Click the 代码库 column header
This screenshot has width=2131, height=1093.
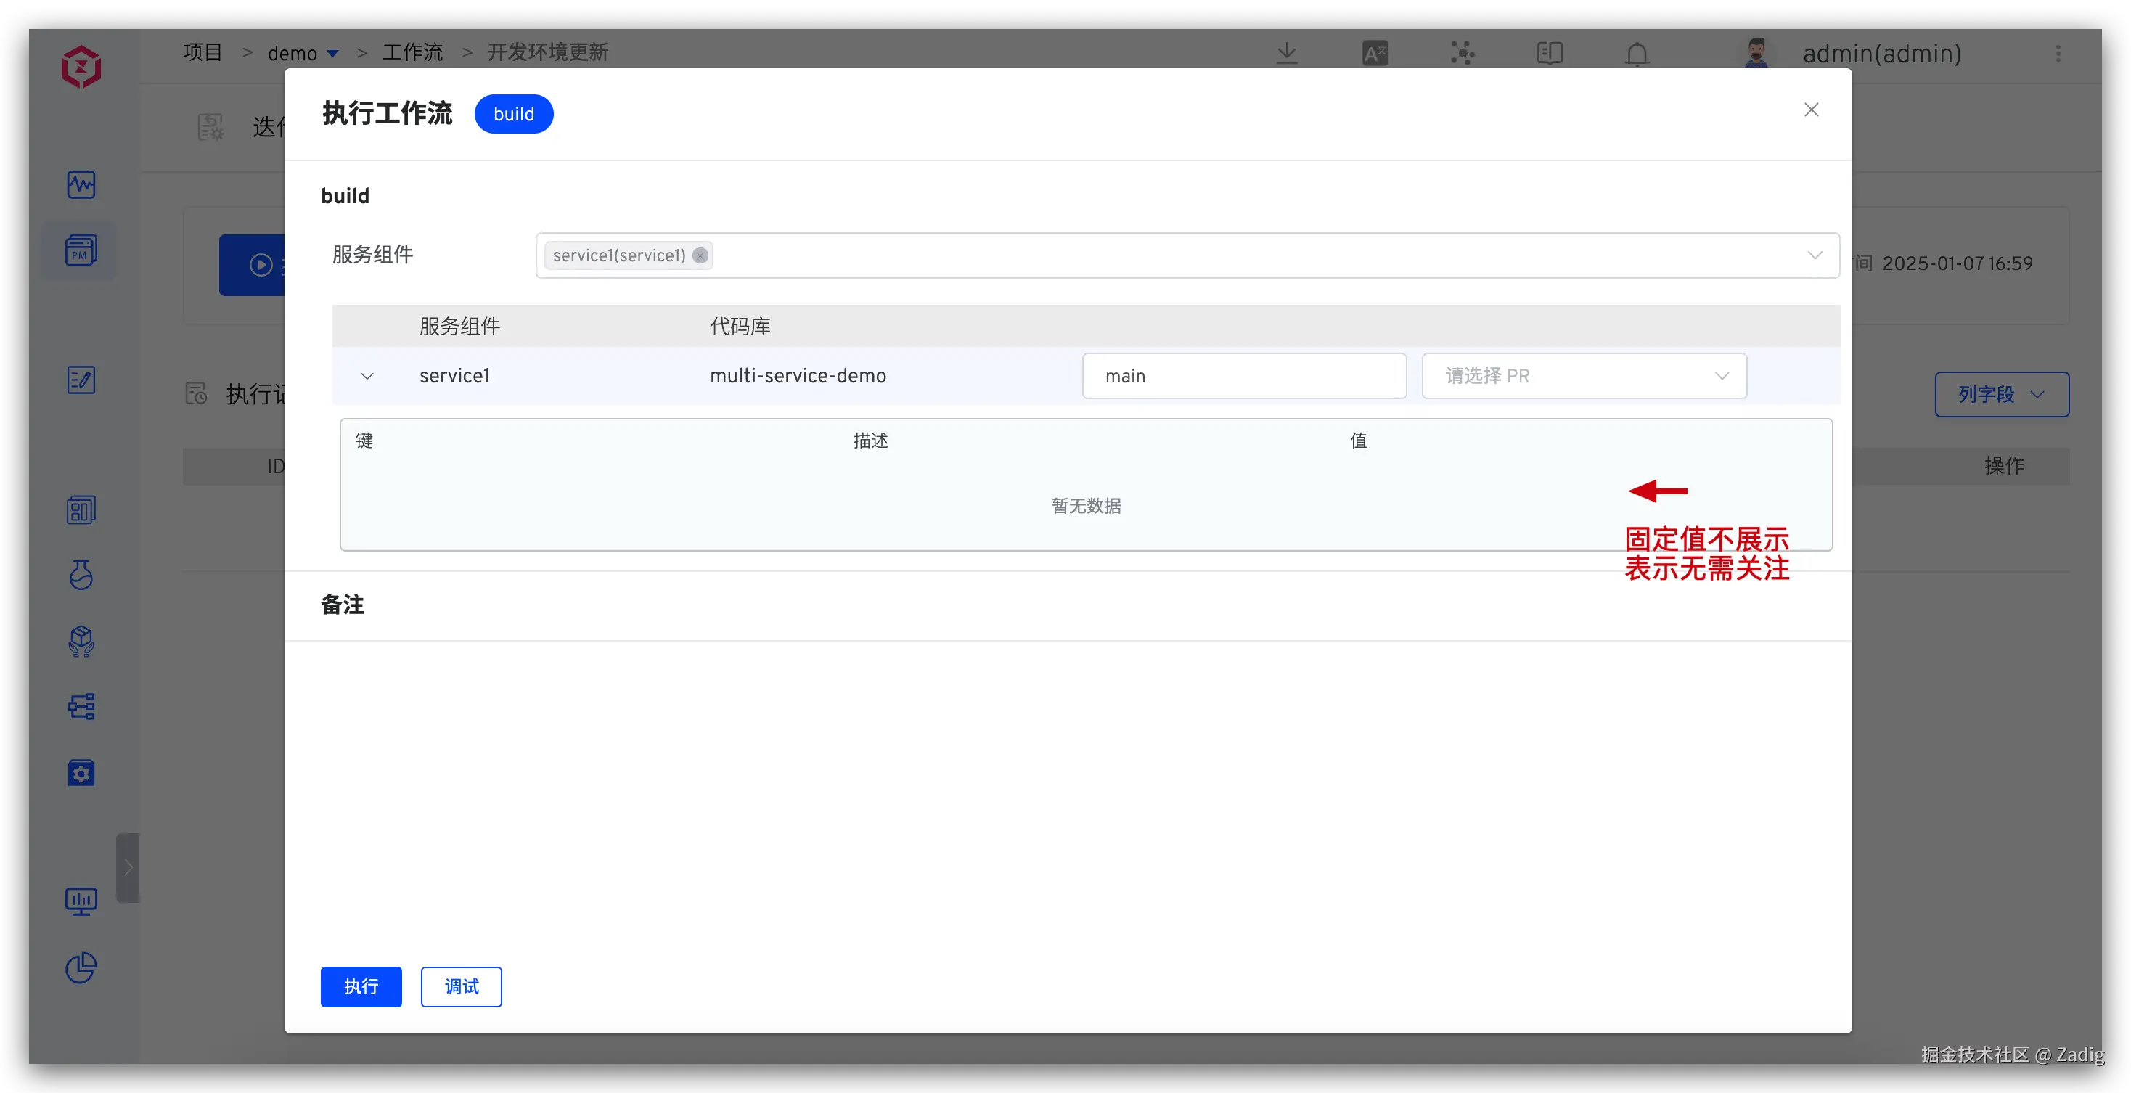[x=740, y=327]
